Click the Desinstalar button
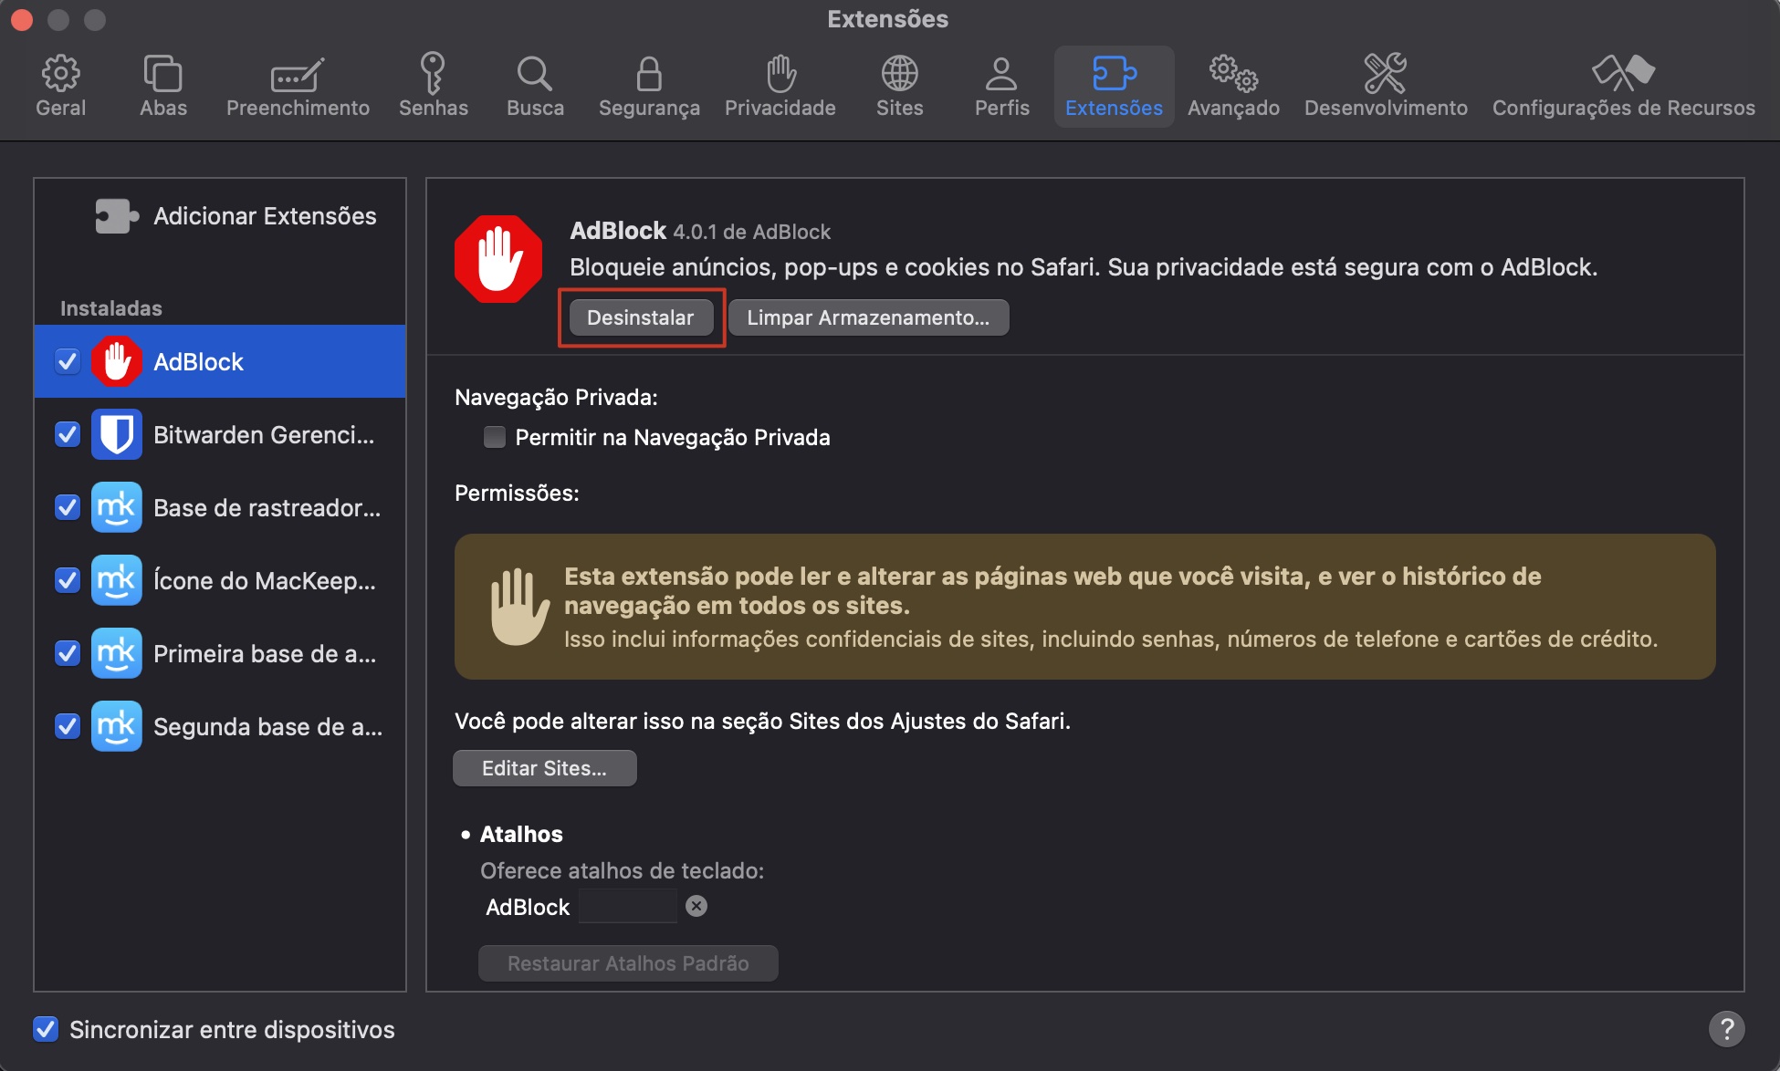This screenshot has width=1780, height=1071. [x=641, y=317]
